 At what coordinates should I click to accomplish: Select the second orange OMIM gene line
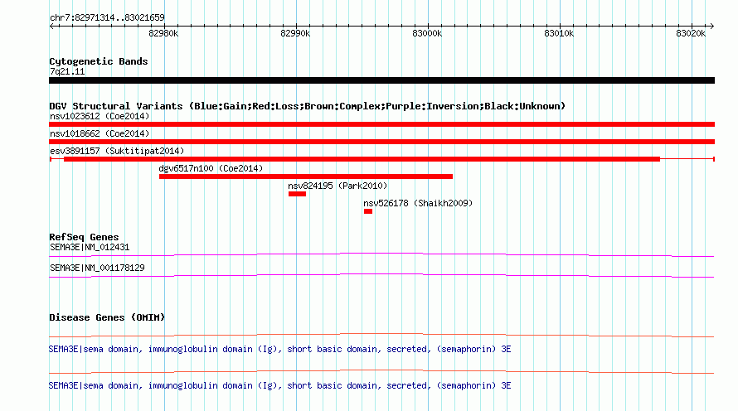tap(381, 371)
